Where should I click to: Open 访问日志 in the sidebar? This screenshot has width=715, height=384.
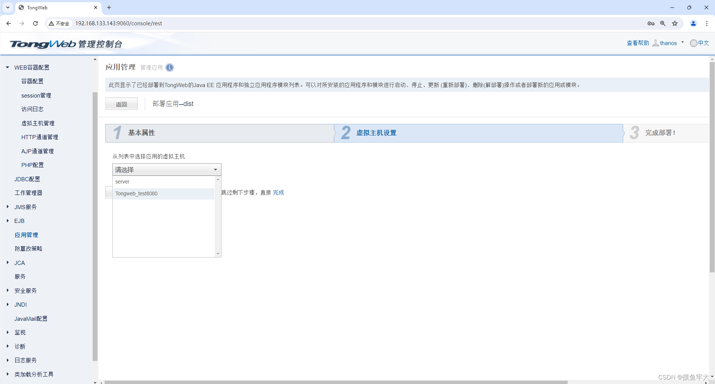(32, 109)
